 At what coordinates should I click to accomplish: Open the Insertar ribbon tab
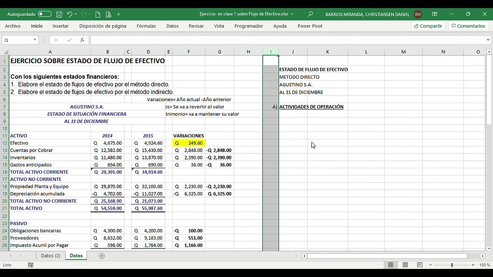(x=60, y=26)
